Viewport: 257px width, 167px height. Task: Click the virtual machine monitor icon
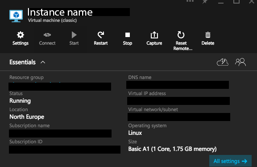[x=16, y=16]
